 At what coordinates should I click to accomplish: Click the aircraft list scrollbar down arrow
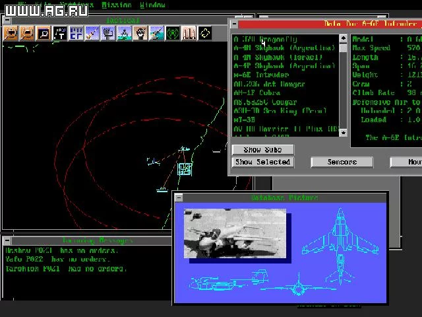pos(343,133)
